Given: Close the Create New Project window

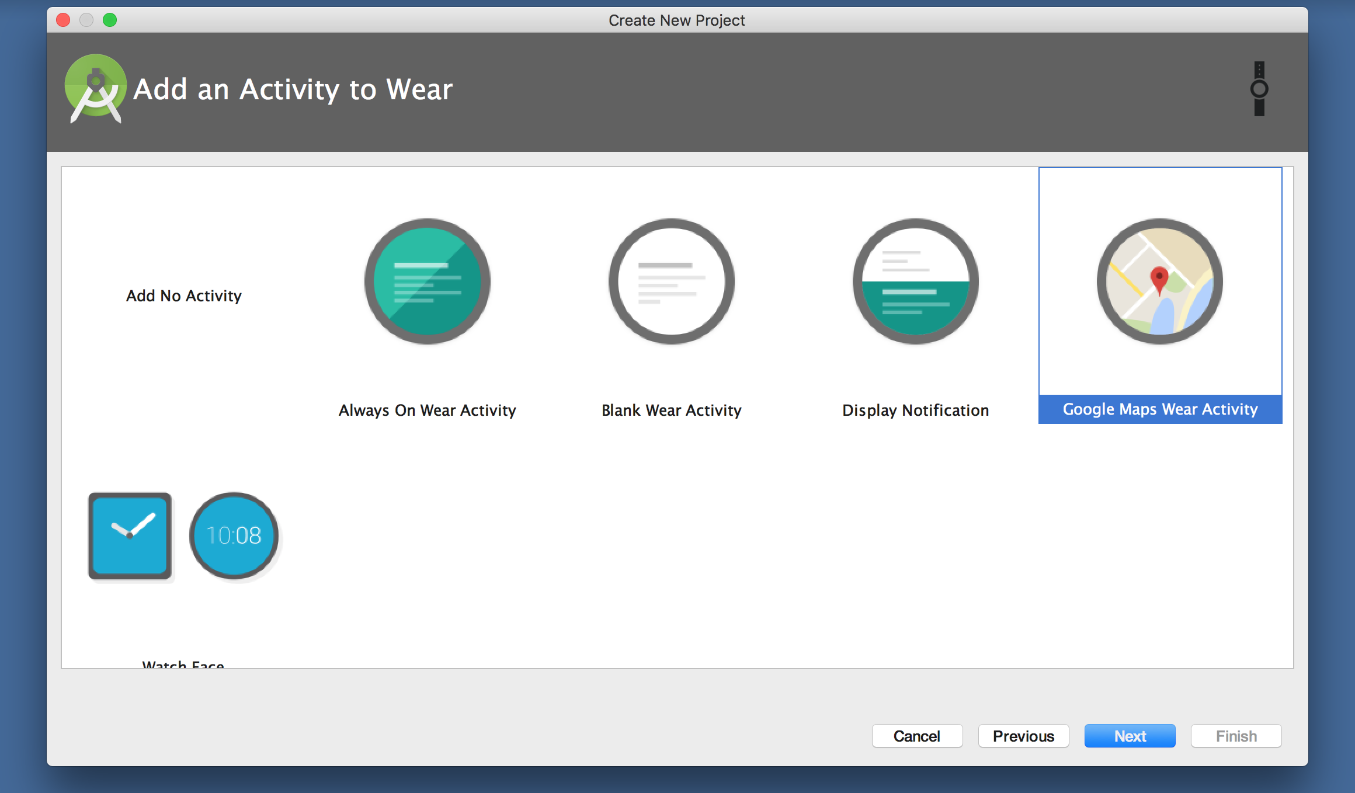Looking at the screenshot, I should (63, 20).
